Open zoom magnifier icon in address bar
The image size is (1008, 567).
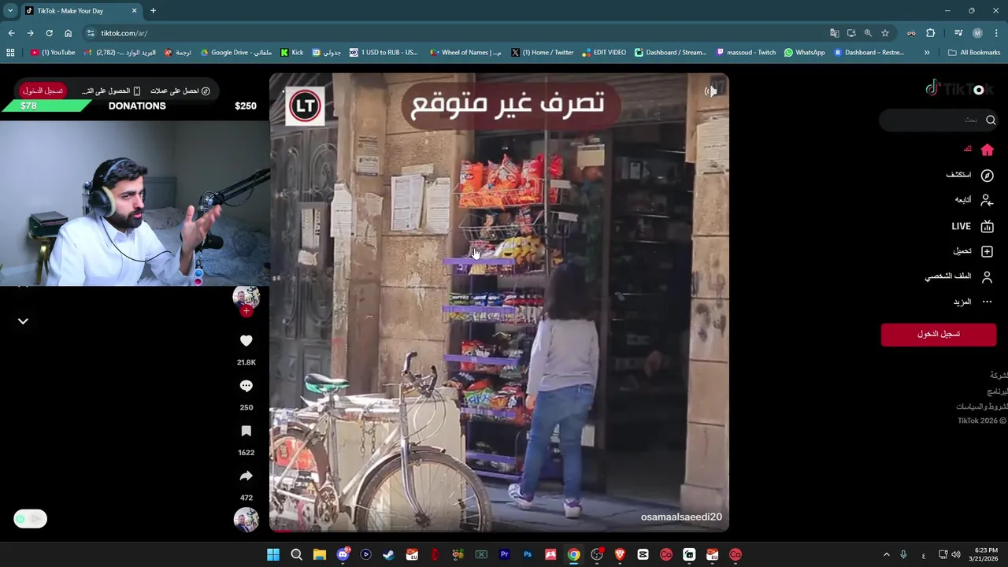click(x=868, y=33)
